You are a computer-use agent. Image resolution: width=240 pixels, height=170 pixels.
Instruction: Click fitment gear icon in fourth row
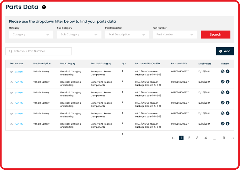tap(222, 103)
